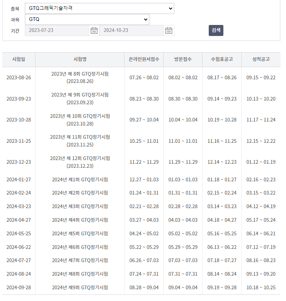286x301 pixels.
Task: Focus the start date field 2023-07-23
Action: pyautogui.click(x=57, y=30)
